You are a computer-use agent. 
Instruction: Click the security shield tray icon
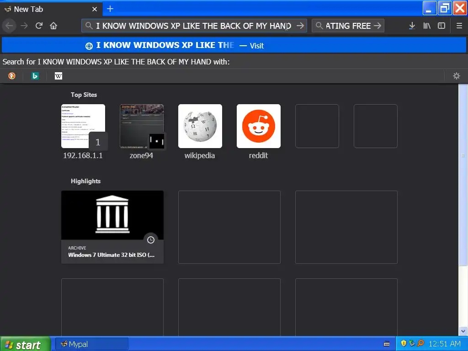point(404,344)
